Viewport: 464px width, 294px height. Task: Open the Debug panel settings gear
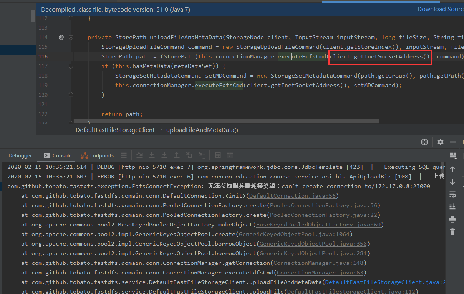440,142
